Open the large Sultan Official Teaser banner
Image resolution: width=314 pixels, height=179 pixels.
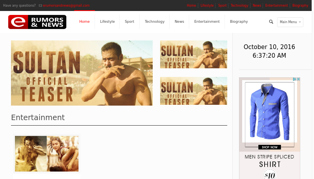click(x=82, y=73)
